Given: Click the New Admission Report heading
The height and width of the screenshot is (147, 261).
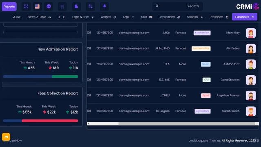Looking at the screenshot, I should 58,49.
